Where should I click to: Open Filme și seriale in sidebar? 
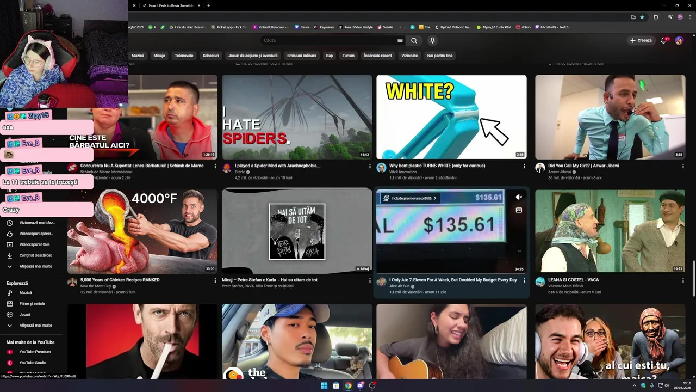[32, 304]
